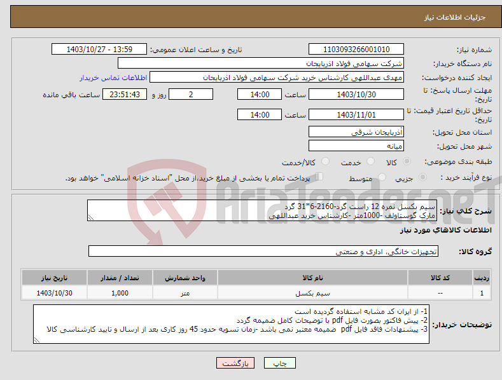
Task: Click the کد کالا column header
Action: [x=440, y=278]
